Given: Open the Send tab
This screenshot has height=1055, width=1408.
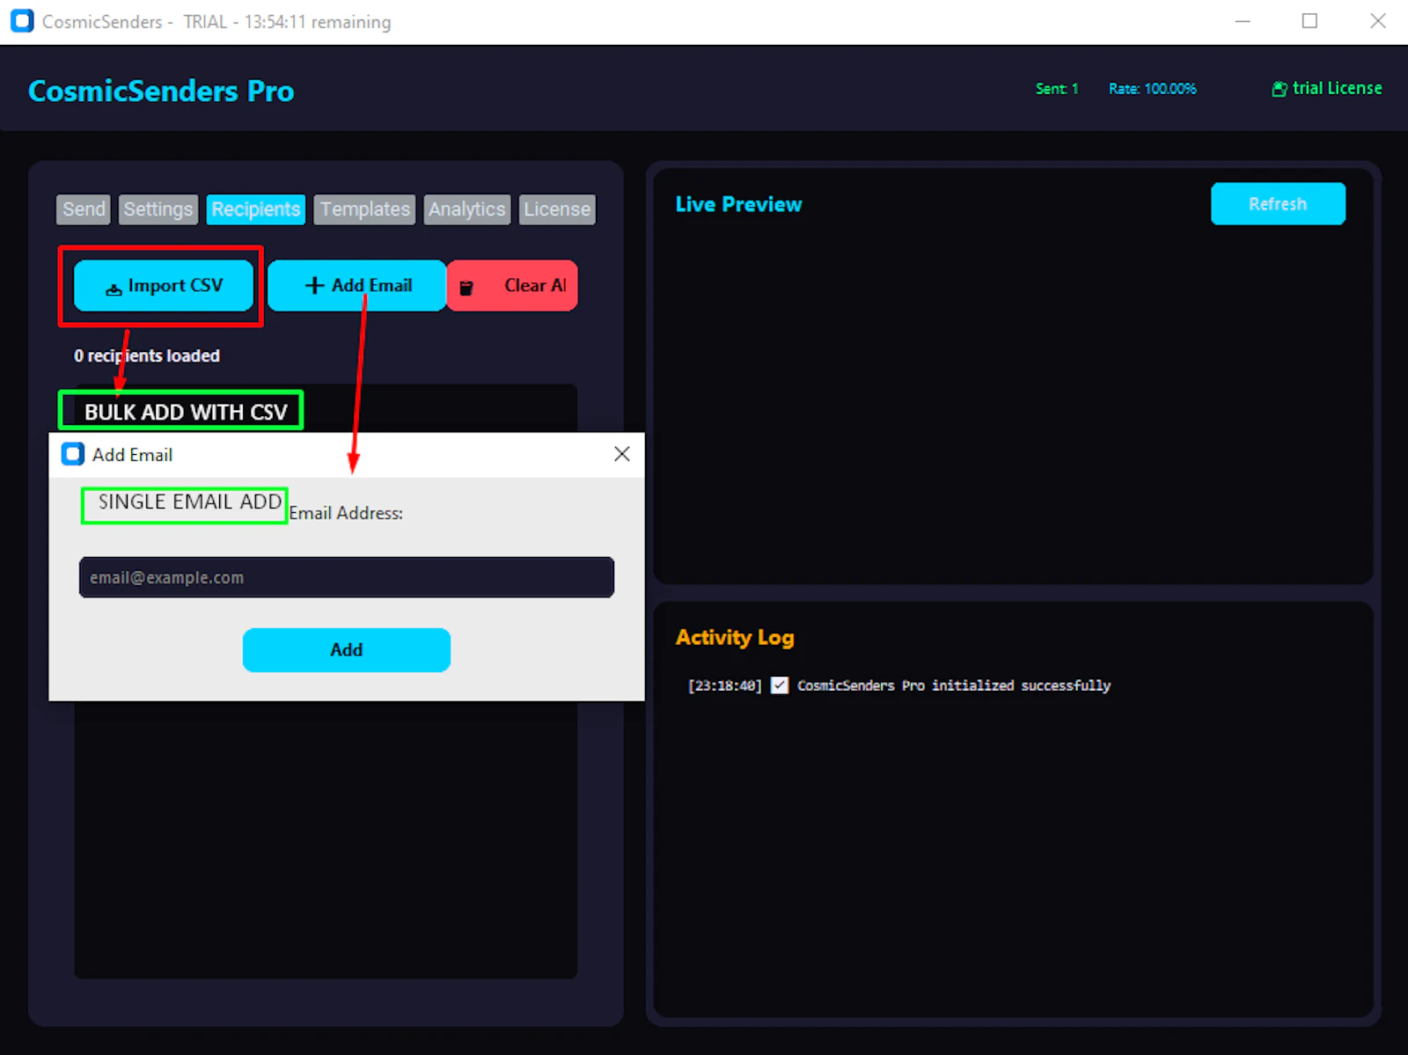Looking at the screenshot, I should (x=84, y=209).
